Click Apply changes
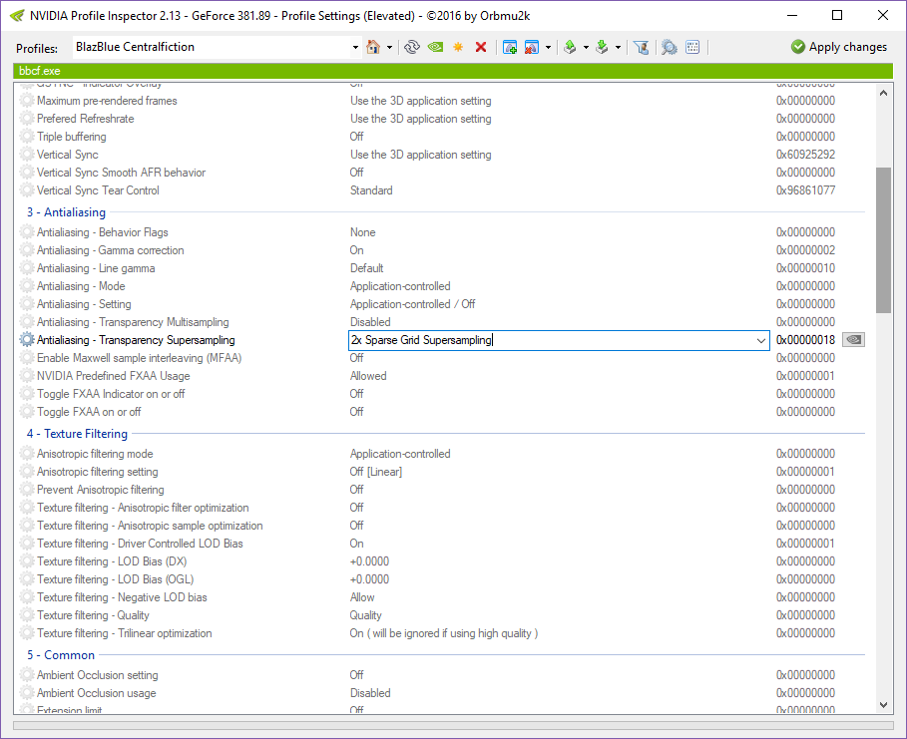This screenshot has height=739, width=907. (839, 47)
